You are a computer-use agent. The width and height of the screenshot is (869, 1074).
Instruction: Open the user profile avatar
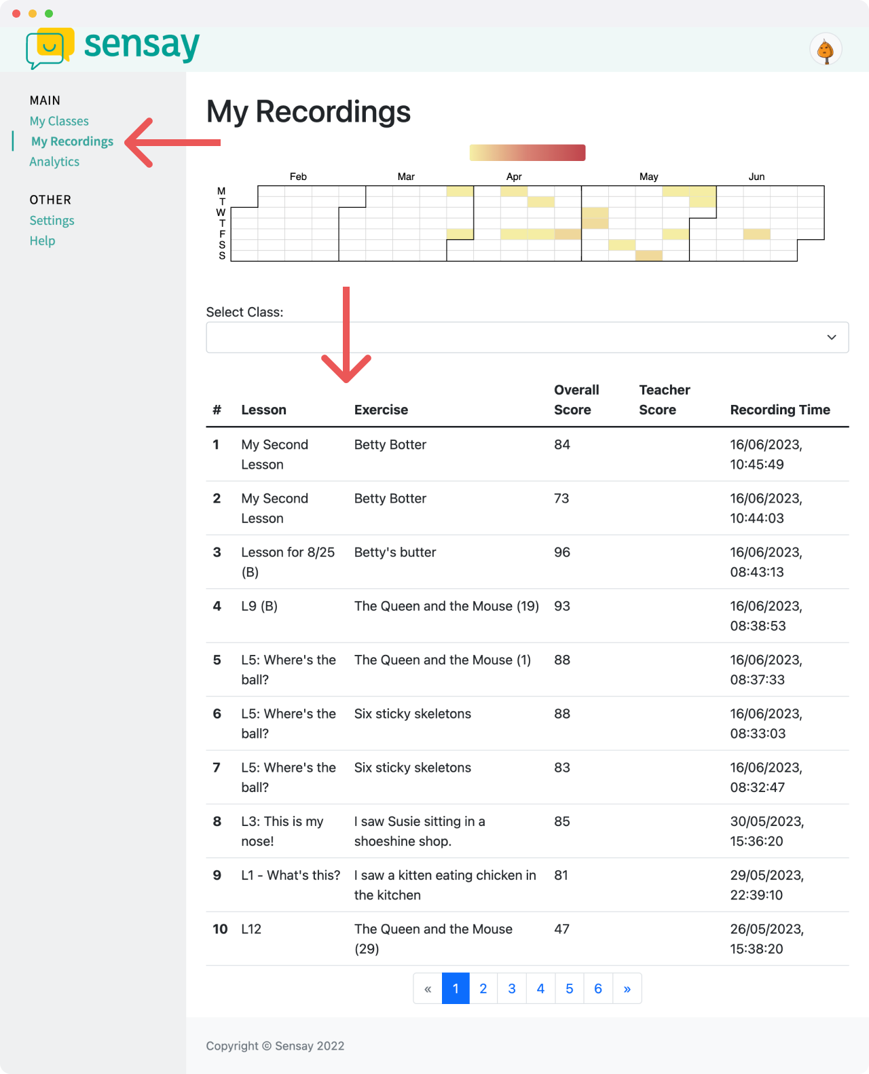coord(826,50)
